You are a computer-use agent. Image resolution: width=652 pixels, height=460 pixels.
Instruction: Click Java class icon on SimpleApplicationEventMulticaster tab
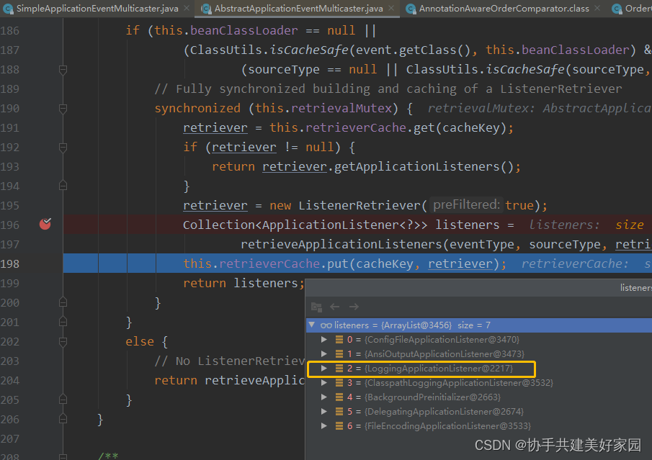pyautogui.click(x=8, y=9)
